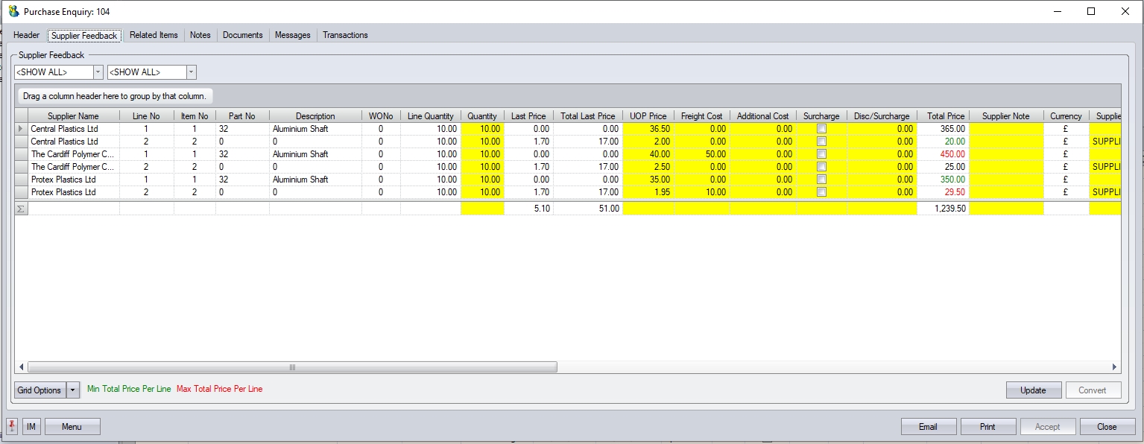
Task: Click the horizontal scrollbar thumb of the grid
Action: [292, 367]
